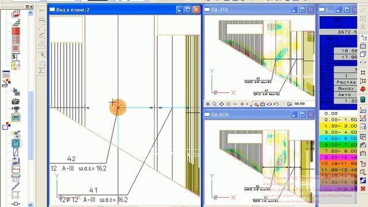Click the undo arrow icon in ПА-ЭТА toolbar
368x207 pixels.
click(276, 104)
